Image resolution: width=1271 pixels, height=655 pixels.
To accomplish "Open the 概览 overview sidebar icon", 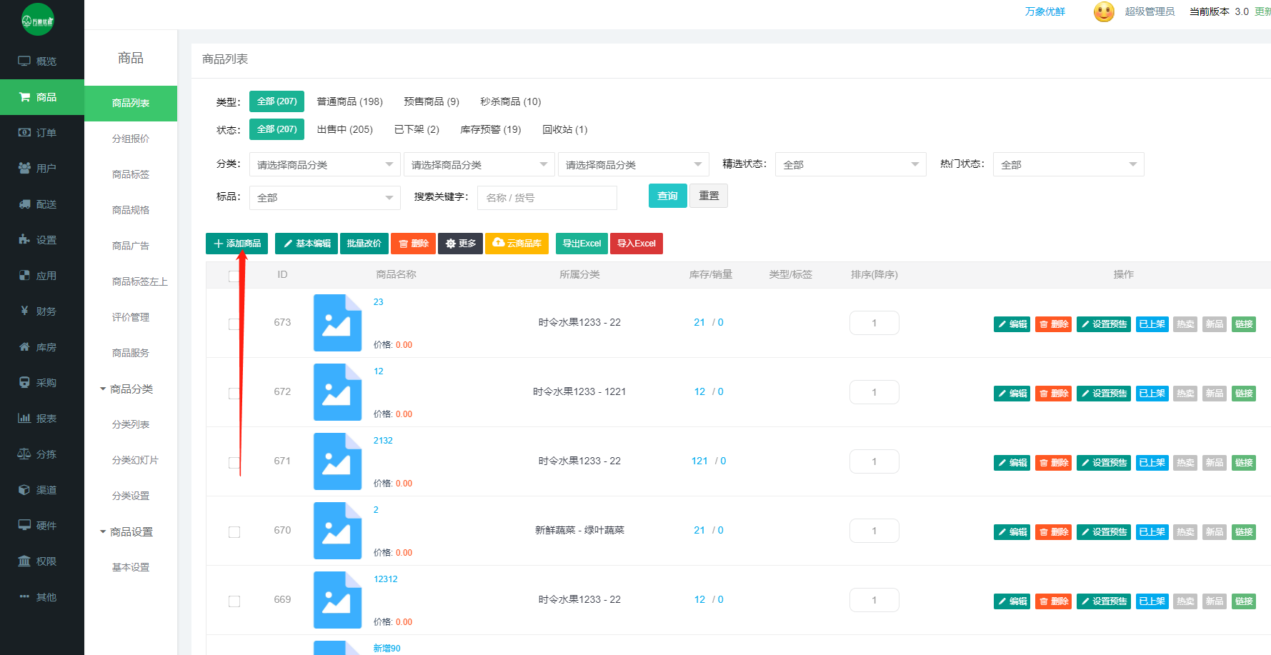I will 24,61.
